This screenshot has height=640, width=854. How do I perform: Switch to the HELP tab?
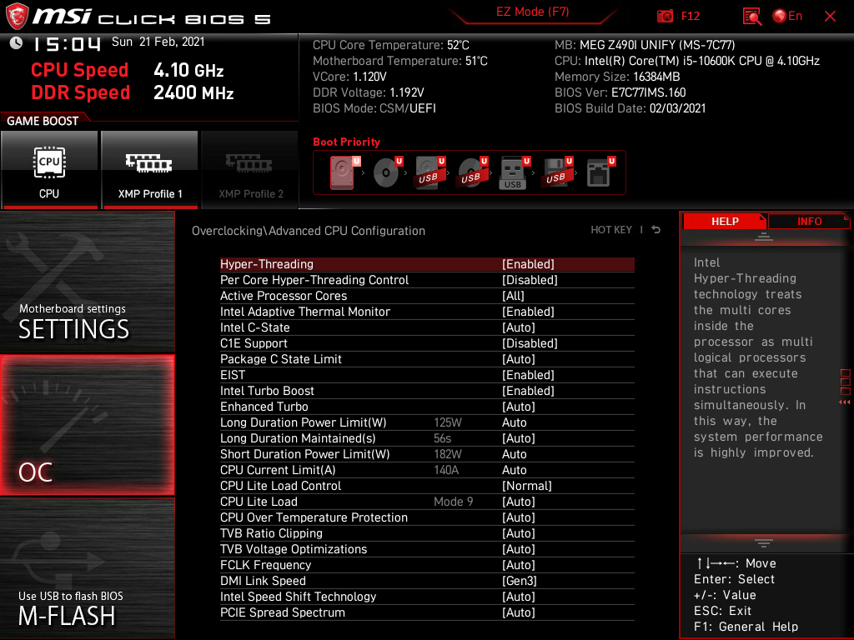[725, 221]
